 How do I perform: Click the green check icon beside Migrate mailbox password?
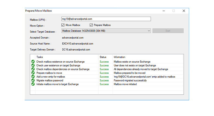pyautogui.click(x=33, y=80)
